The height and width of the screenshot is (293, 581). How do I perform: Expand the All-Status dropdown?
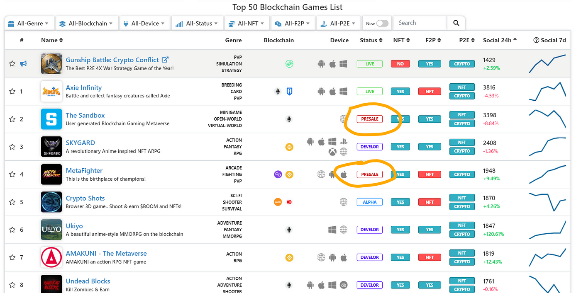coord(197,24)
